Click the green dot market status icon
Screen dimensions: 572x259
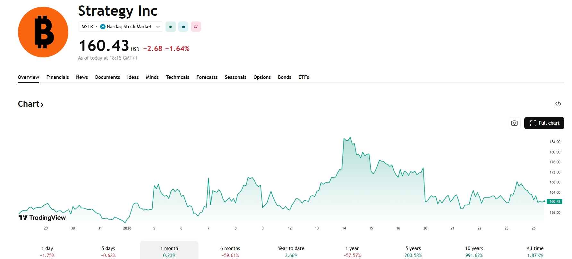coord(171,27)
